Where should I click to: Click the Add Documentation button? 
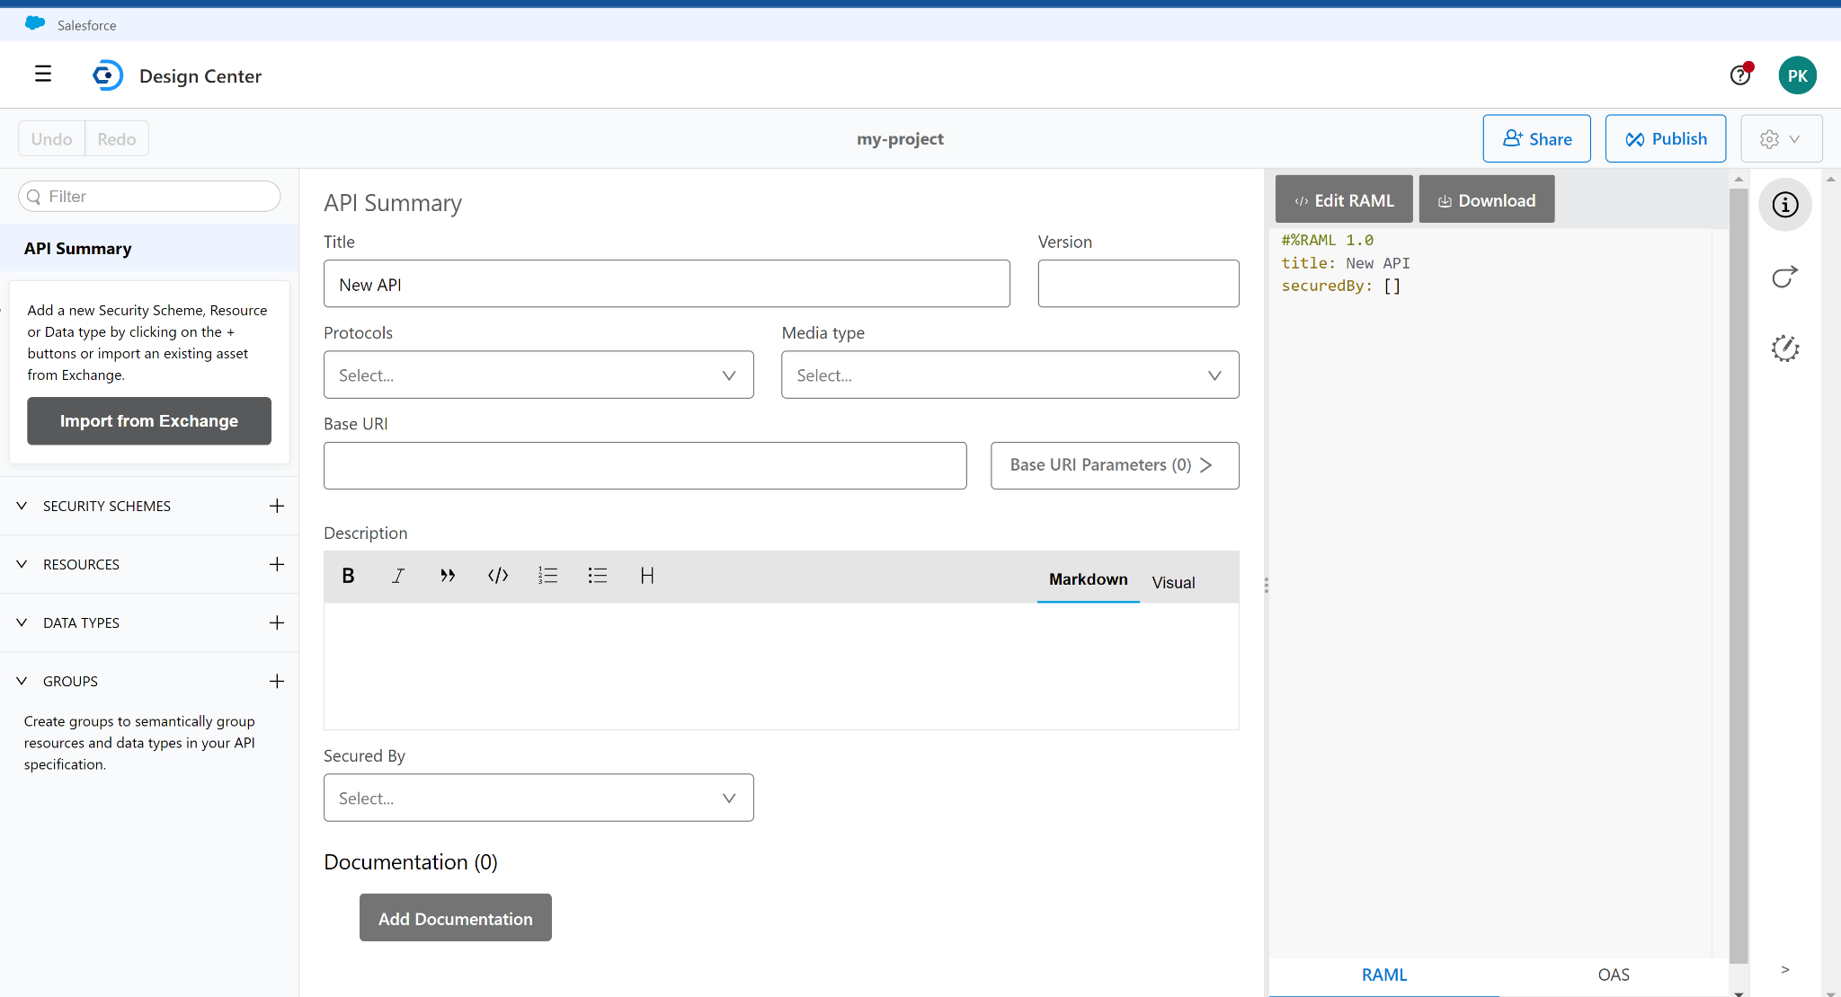(x=456, y=919)
